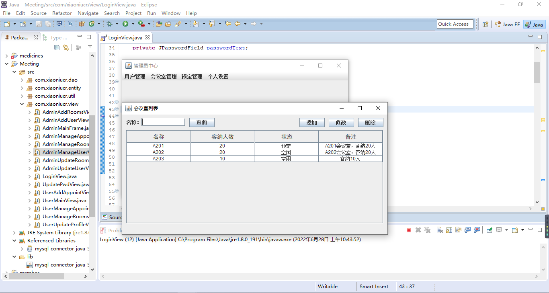This screenshot has width=549, height=293.
Task: Open the Project menu in Eclipse
Action: [133, 13]
